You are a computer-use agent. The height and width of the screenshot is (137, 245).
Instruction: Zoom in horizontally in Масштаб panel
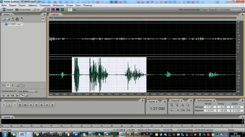point(171,105)
